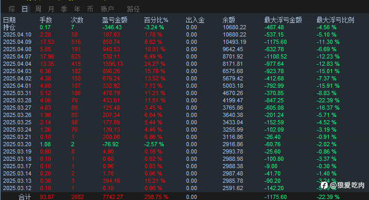The width and height of the screenshot is (369, 200).
Task: Select the 日 daily tab
Action: [25, 9]
